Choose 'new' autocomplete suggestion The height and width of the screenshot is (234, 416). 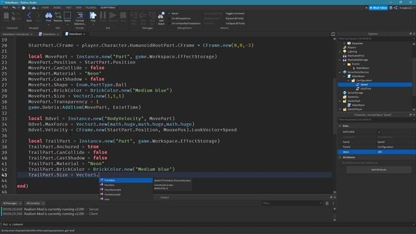[126, 200]
